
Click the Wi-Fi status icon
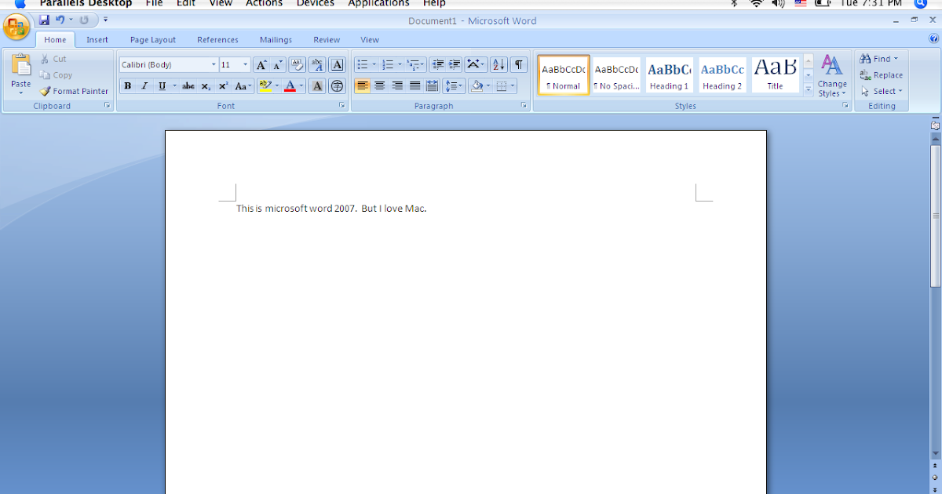click(756, 3)
